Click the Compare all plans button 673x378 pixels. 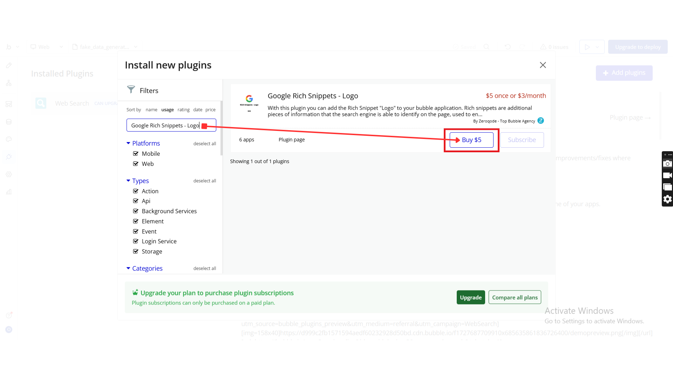click(515, 297)
